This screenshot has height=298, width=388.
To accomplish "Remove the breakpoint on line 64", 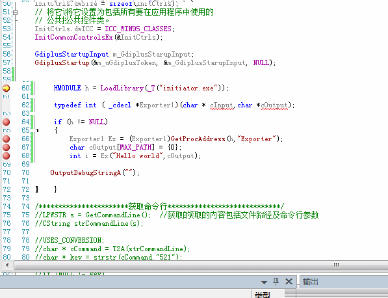I will click(x=6, y=122).
